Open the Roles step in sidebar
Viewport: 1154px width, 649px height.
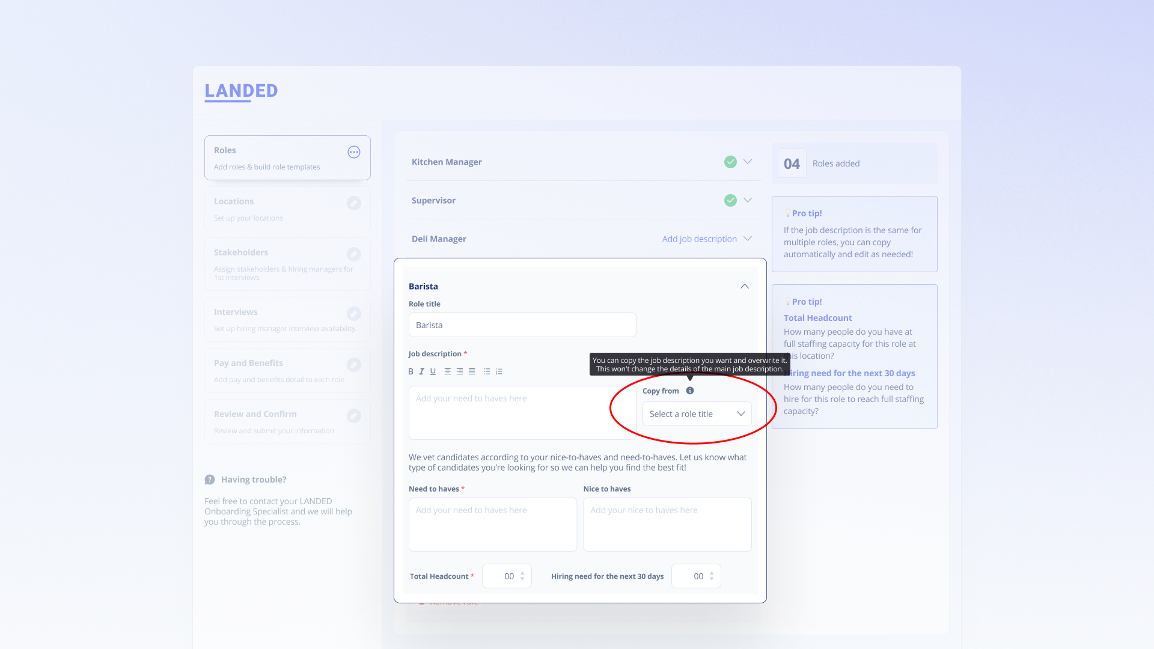pos(287,157)
